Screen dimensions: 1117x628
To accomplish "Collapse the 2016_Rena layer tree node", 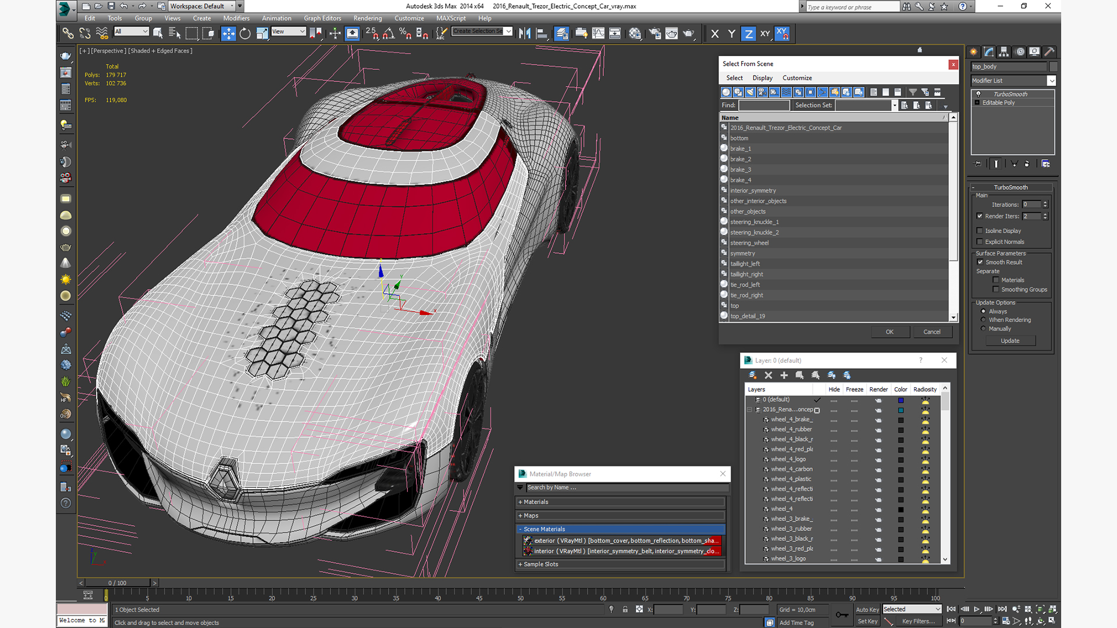I will 749,410.
